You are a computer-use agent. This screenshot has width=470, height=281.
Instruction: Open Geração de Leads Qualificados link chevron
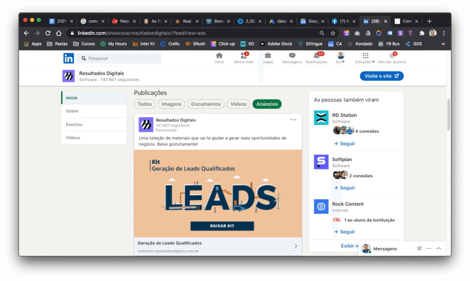tap(296, 246)
